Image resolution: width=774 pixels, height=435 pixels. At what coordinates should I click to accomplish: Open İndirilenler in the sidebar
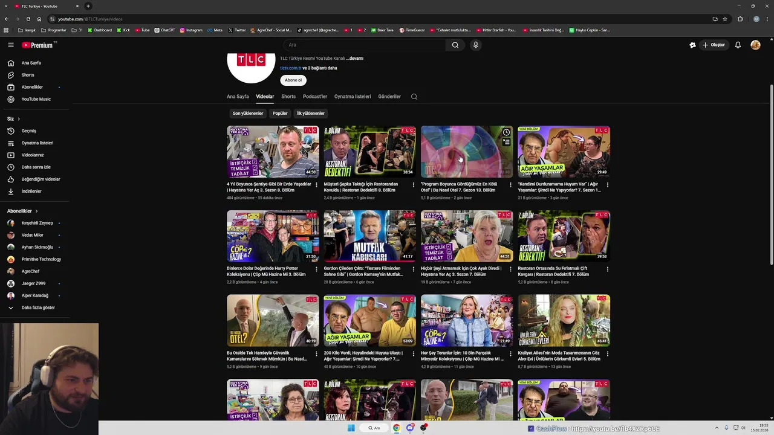31,192
